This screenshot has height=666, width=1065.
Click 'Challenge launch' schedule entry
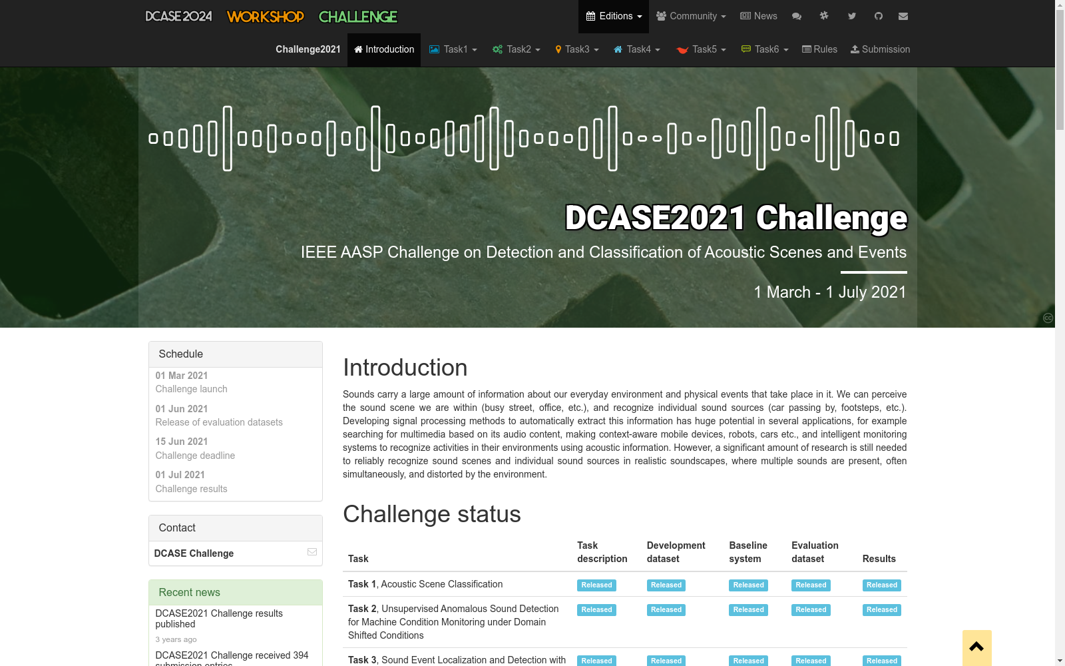coord(192,389)
